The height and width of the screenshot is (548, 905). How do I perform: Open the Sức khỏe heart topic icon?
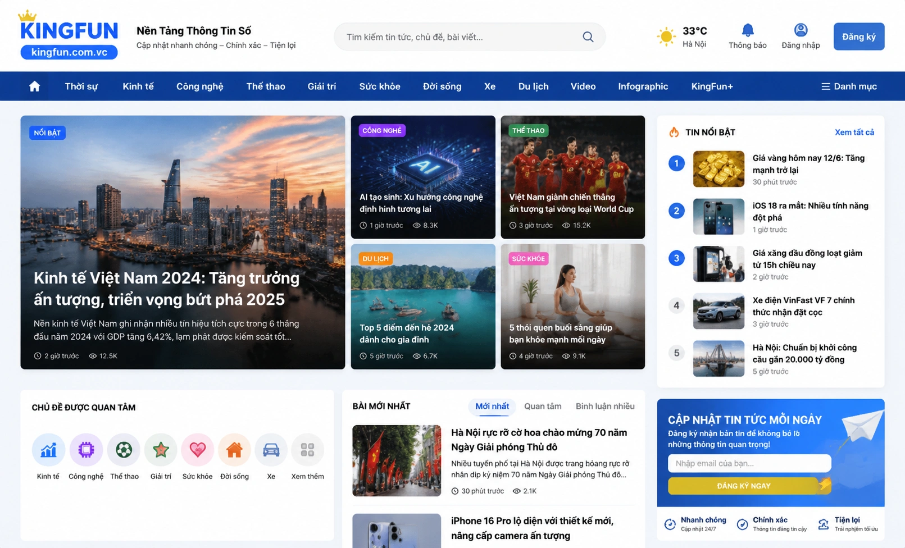point(198,450)
